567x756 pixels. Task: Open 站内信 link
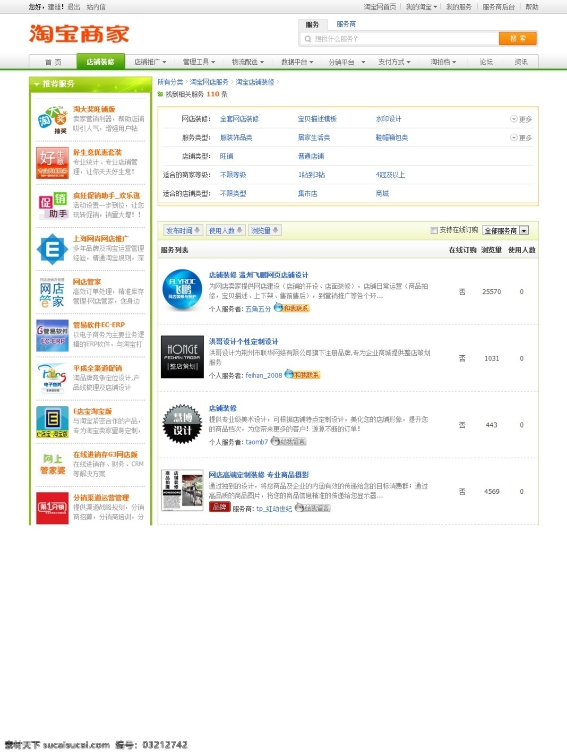tap(96, 7)
